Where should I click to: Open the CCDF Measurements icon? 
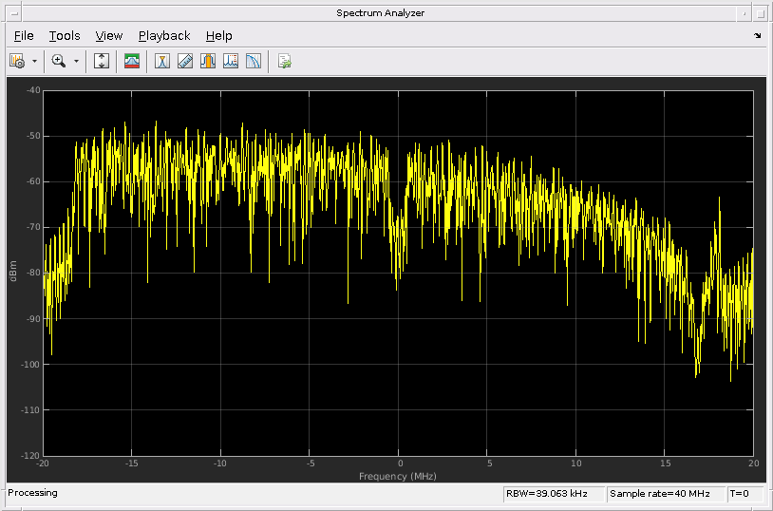pos(254,61)
